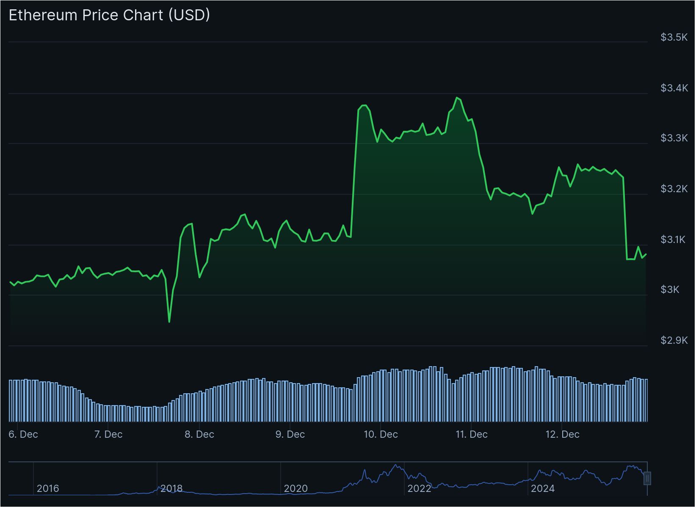Pick the 10. Dec date label
The width and height of the screenshot is (696, 508).
pos(381,434)
